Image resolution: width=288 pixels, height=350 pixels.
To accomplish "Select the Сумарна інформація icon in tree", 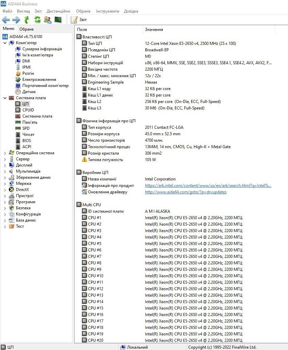I will pos(18,49).
